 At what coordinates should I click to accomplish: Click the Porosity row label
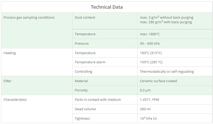pyautogui.click(x=81, y=90)
